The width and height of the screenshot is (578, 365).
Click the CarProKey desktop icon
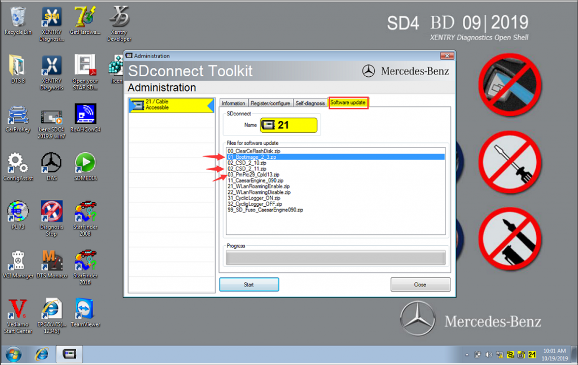17,119
